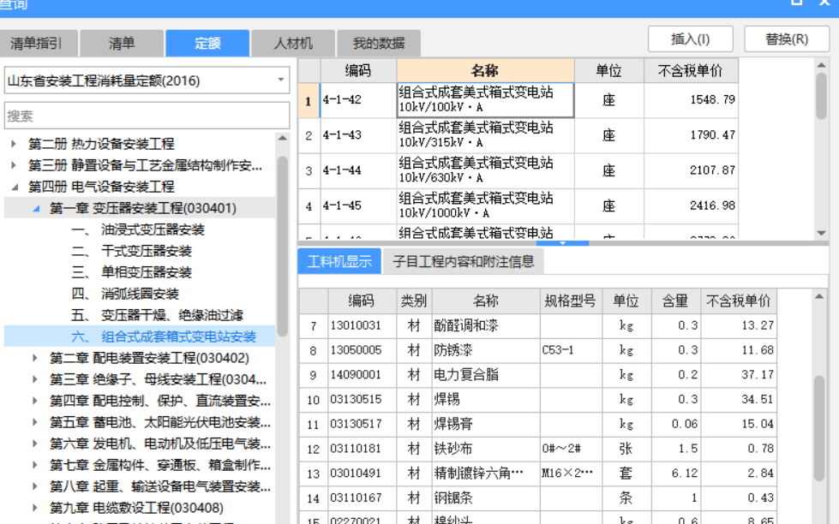The image size is (839, 524).
Task: Select the 定额 tab
Action: click(207, 44)
